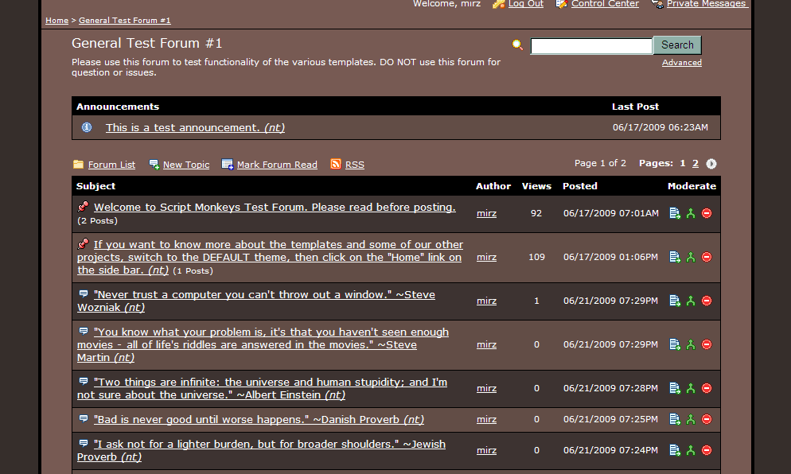Click the next page arrow icon

pos(711,164)
